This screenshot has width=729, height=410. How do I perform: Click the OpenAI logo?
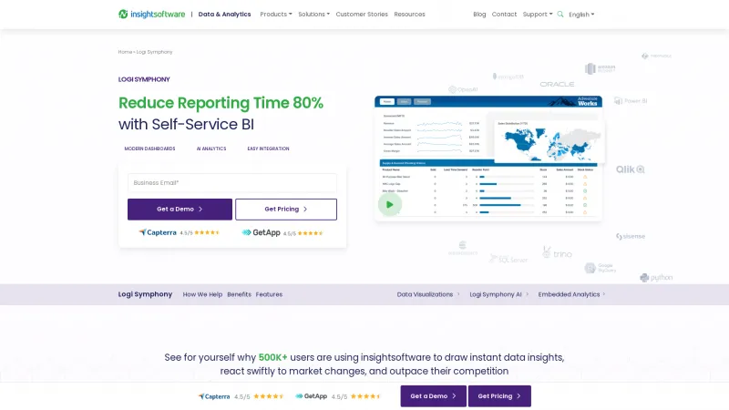point(463,89)
